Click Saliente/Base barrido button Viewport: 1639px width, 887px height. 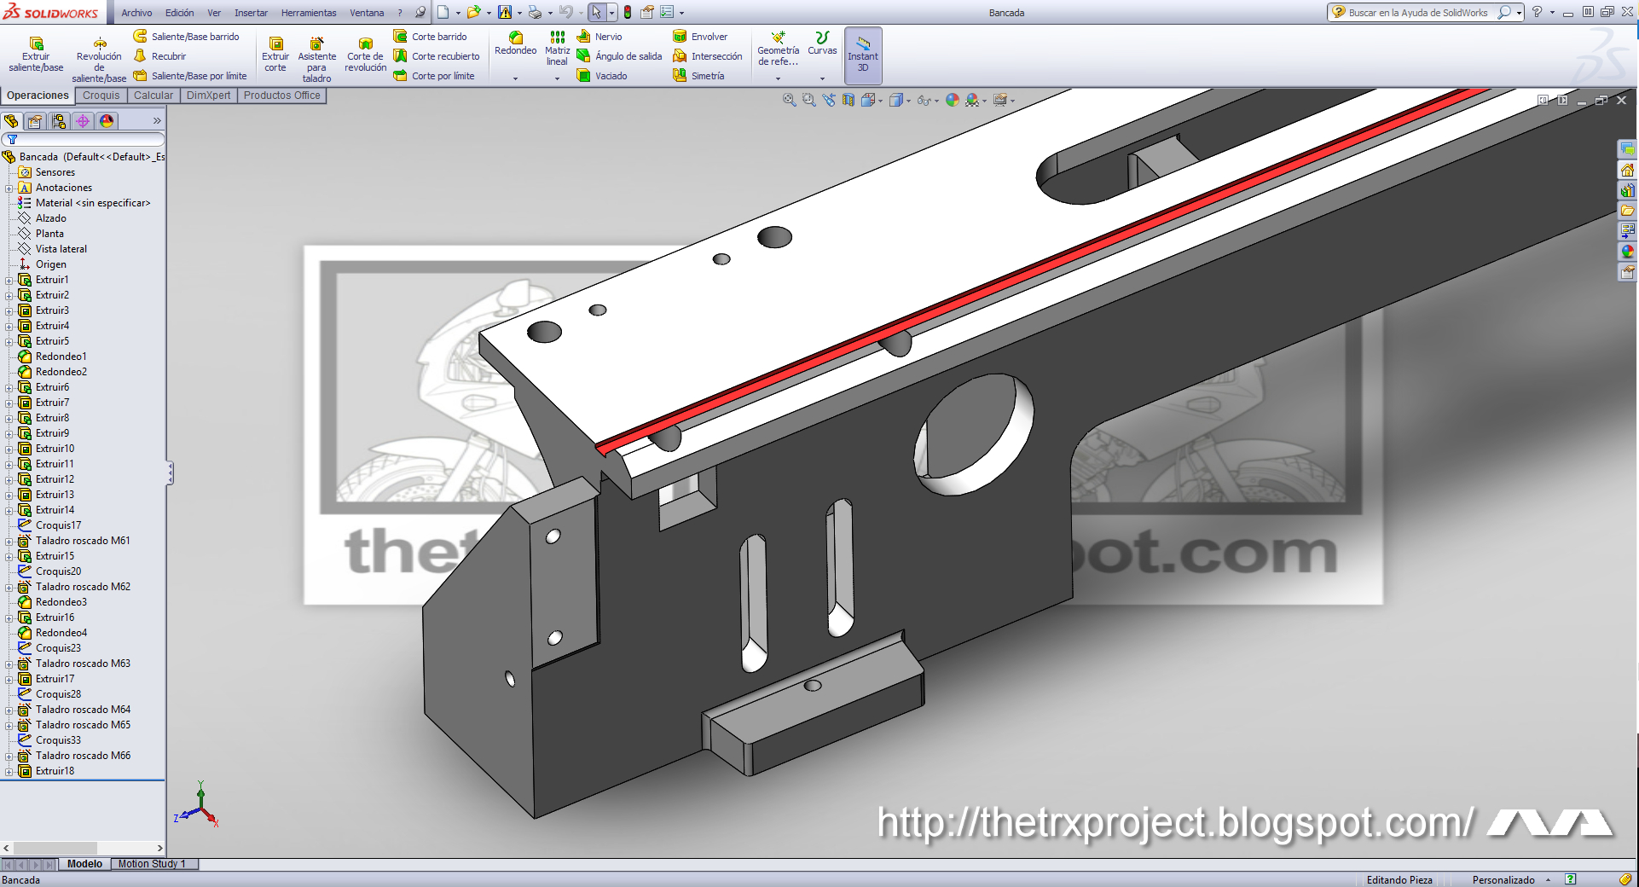(186, 37)
